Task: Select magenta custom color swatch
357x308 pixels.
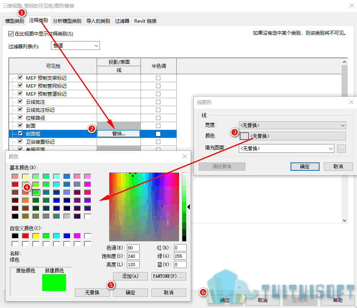Action: pyautogui.click(x=77, y=236)
